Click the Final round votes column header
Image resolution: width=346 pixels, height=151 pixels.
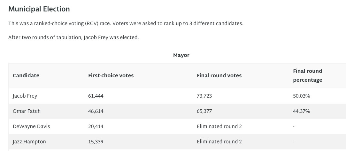tap(219, 76)
